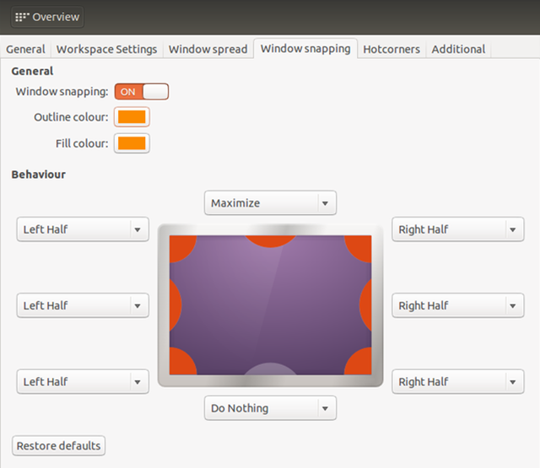Click the right edge snap zone in preview

[x=366, y=304]
